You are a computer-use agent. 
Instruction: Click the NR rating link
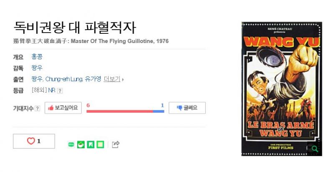(52, 91)
